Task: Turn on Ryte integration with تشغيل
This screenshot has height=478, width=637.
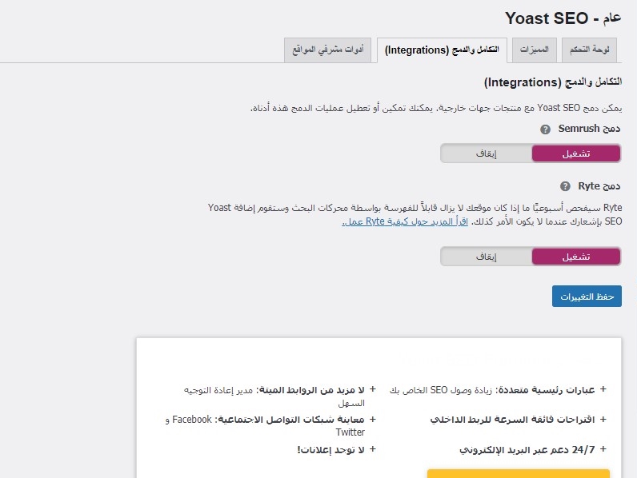Action: [x=576, y=257]
